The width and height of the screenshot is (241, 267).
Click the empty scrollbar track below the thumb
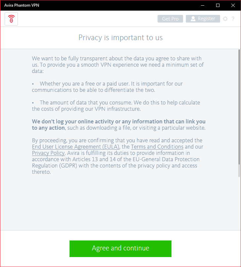239,202
